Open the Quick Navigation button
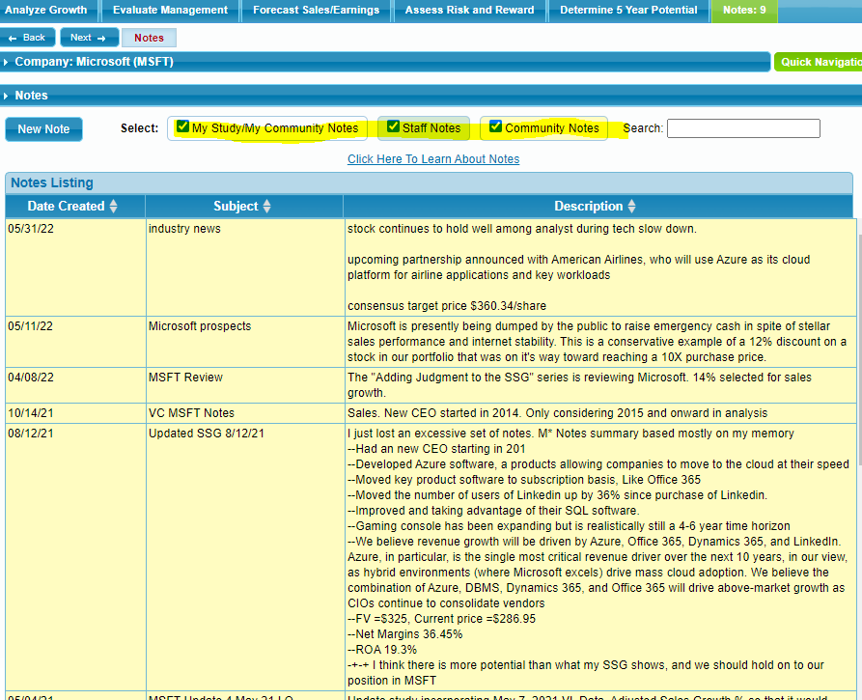The width and height of the screenshot is (862, 700). [818, 62]
